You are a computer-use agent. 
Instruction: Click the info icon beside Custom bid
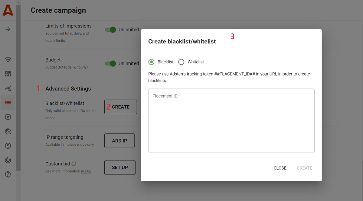(x=74, y=164)
